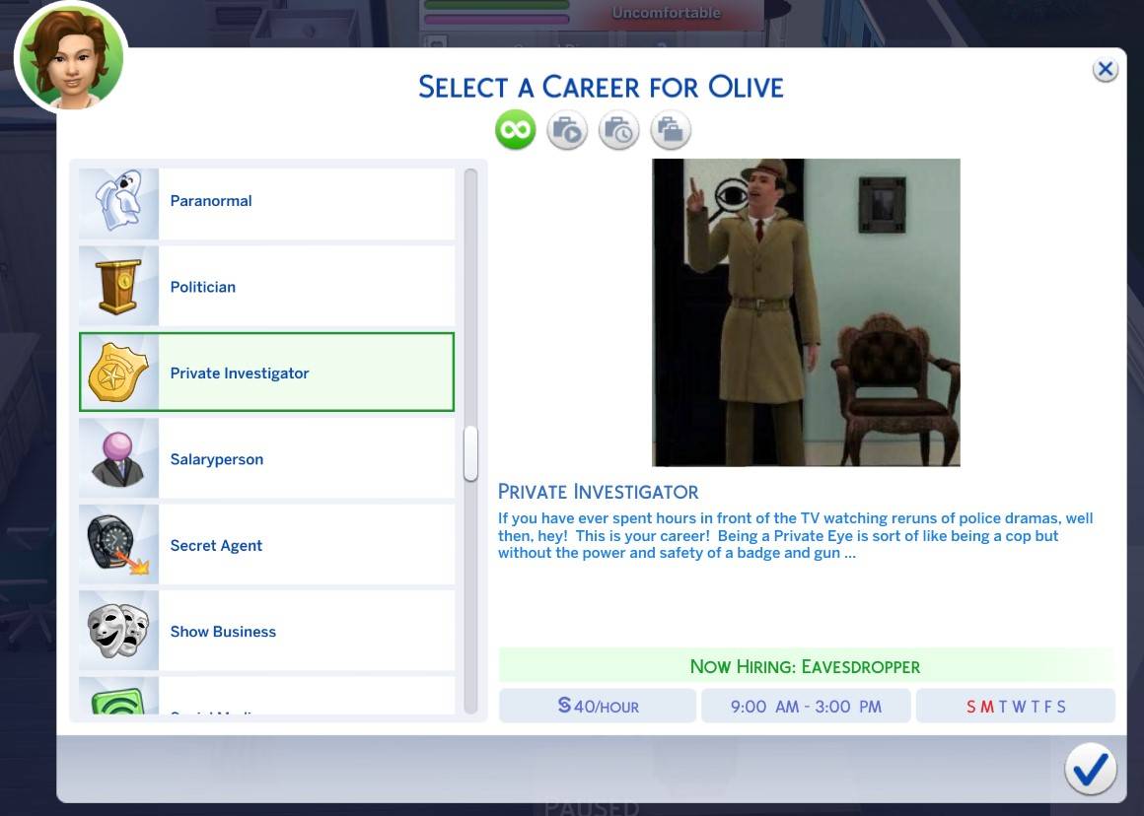The image size is (1144, 816).
Task: Click Olive's portrait thumbnail
Action: [69, 56]
